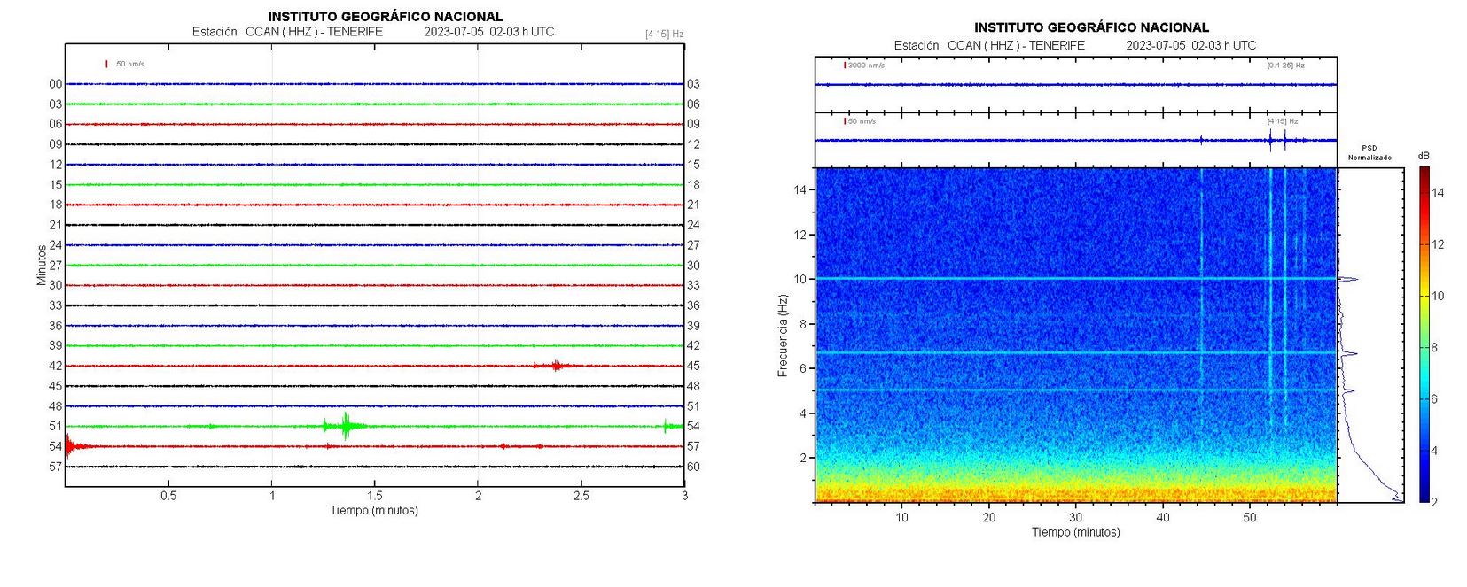Click the small red burst on the minute-42 trace
1467x587 pixels.
pos(556,365)
